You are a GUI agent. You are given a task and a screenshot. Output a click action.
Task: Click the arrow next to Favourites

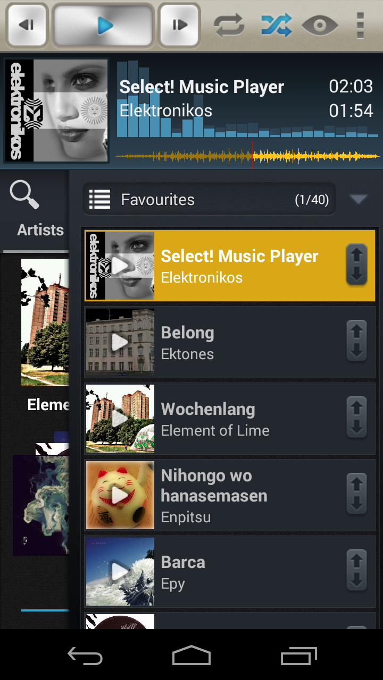359,200
